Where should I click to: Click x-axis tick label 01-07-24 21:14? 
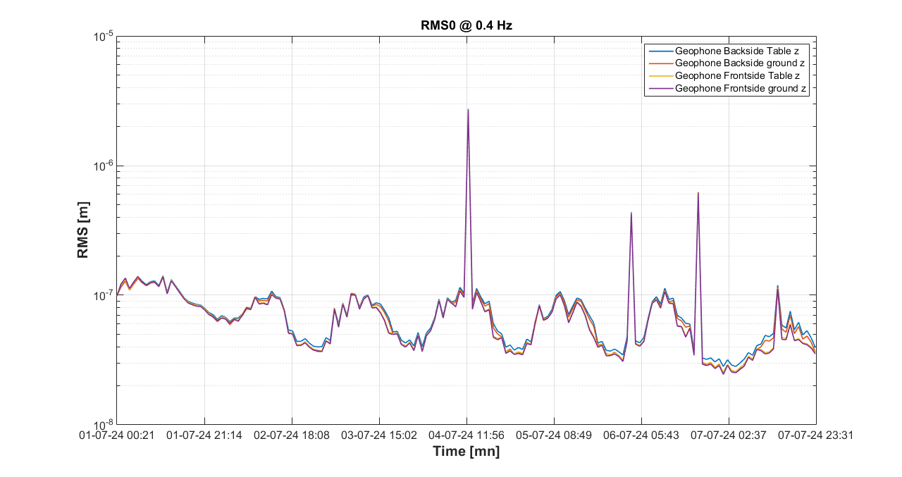point(204,435)
